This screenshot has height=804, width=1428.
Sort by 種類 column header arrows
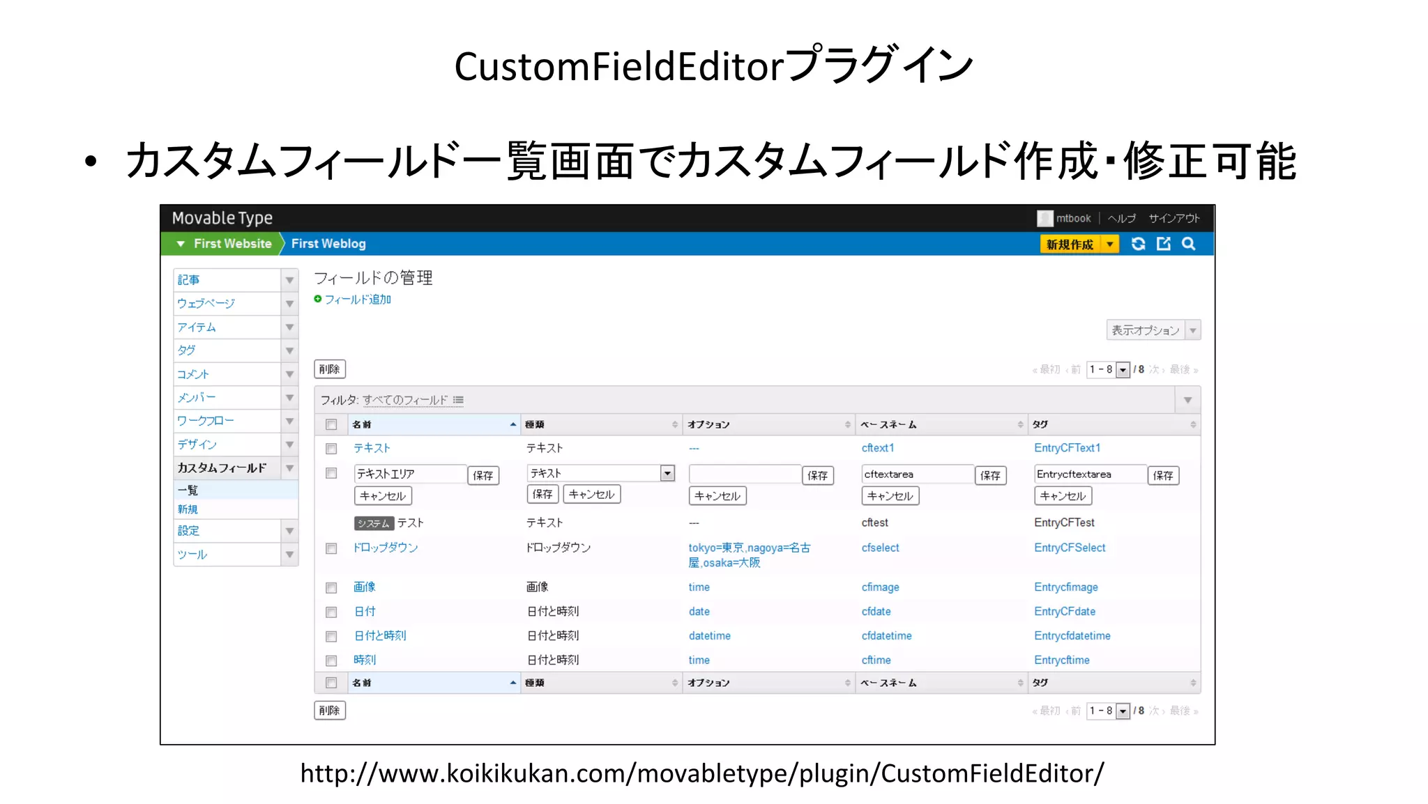click(x=674, y=424)
